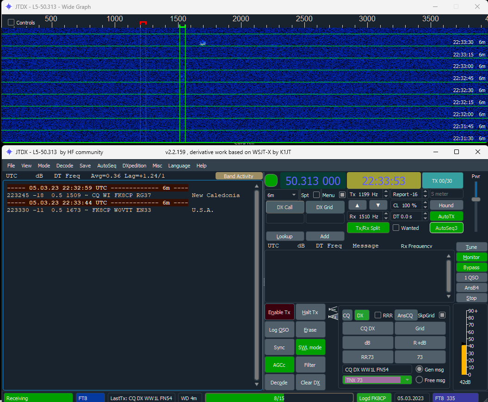
Task: Toggle the Spt checkbox
Action: pyautogui.click(x=316, y=195)
